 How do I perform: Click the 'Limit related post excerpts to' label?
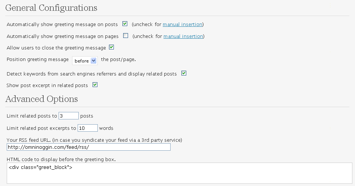(41, 128)
